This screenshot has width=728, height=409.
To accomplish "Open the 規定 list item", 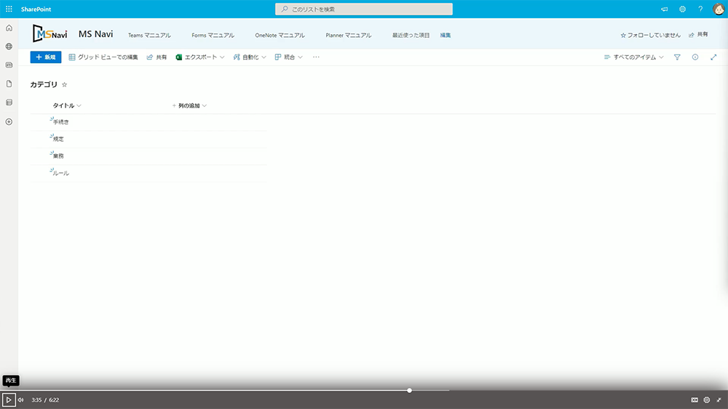I will (x=58, y=139).
